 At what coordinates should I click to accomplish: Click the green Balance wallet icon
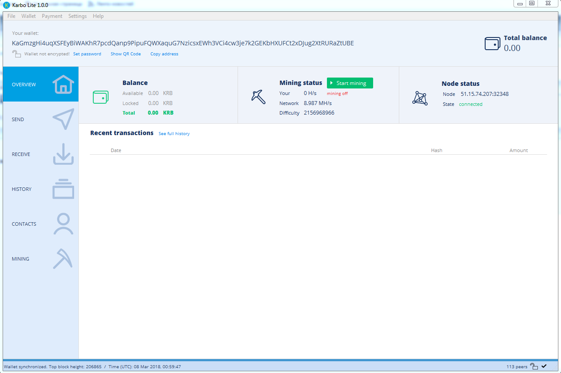[100, 97]
